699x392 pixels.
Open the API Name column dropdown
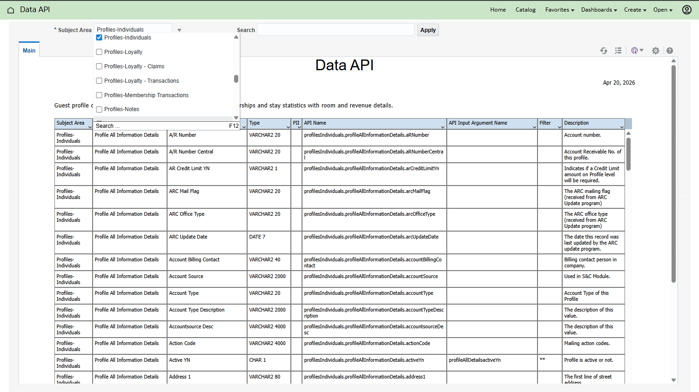click(443, 127)
